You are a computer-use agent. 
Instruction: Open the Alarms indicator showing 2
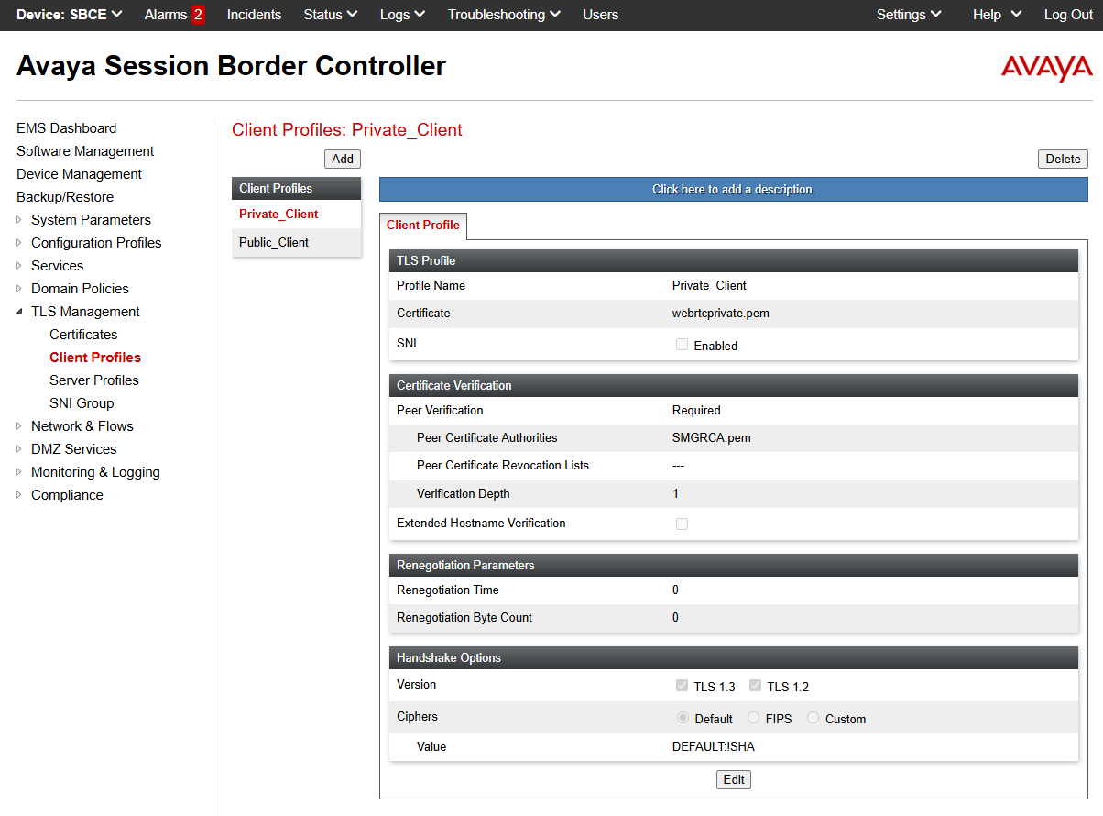(174, 15)
